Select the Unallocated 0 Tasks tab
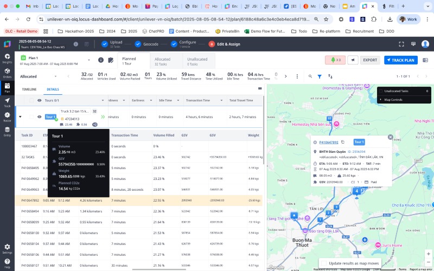This screenshot has width=434, height=271. tap(197, 61)
